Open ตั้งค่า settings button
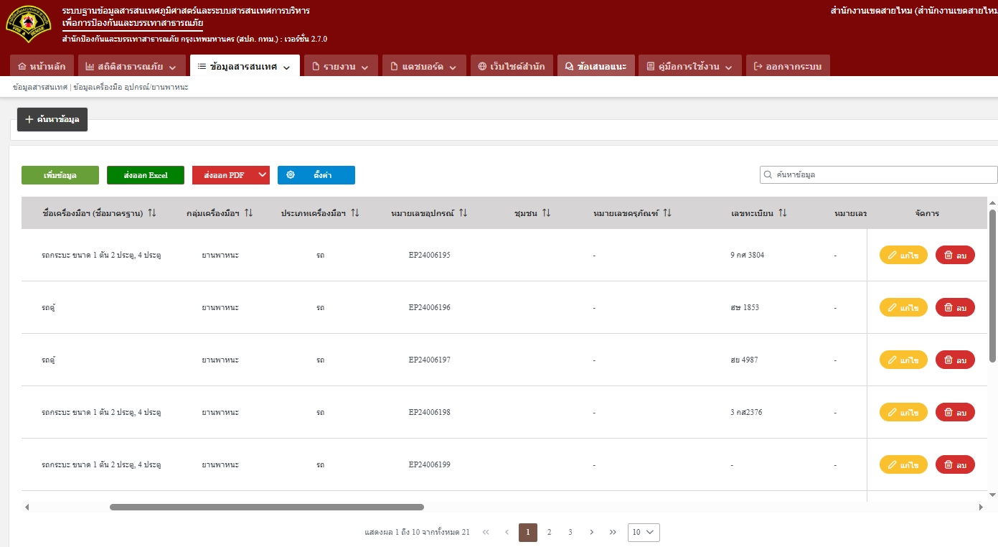The height and width of the screenshot is (547, 998). point(316,175)
